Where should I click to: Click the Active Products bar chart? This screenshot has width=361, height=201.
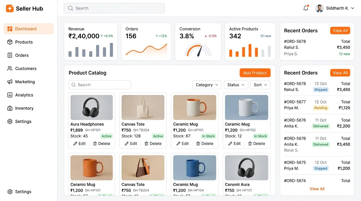point(250,50)
